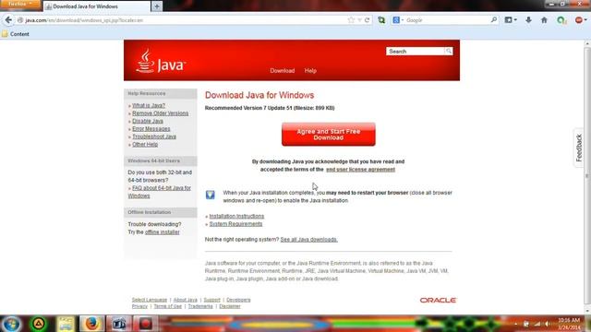Click the Java site search magnifier button
Image resolution: width=591 pixels, height=332 pixels.
(x=449, y=52)
